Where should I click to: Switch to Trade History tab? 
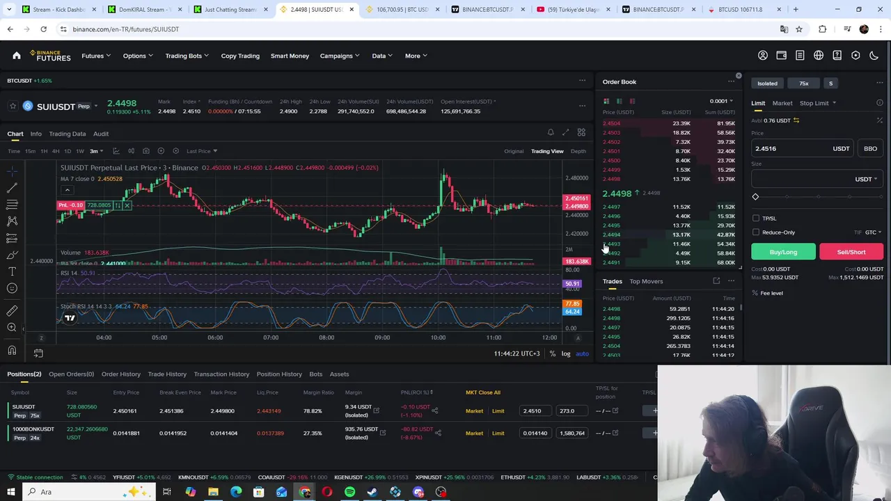coord(167,374)
